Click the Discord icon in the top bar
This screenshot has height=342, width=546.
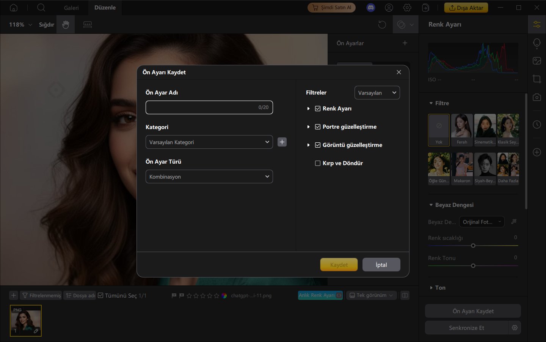[371, 8]
